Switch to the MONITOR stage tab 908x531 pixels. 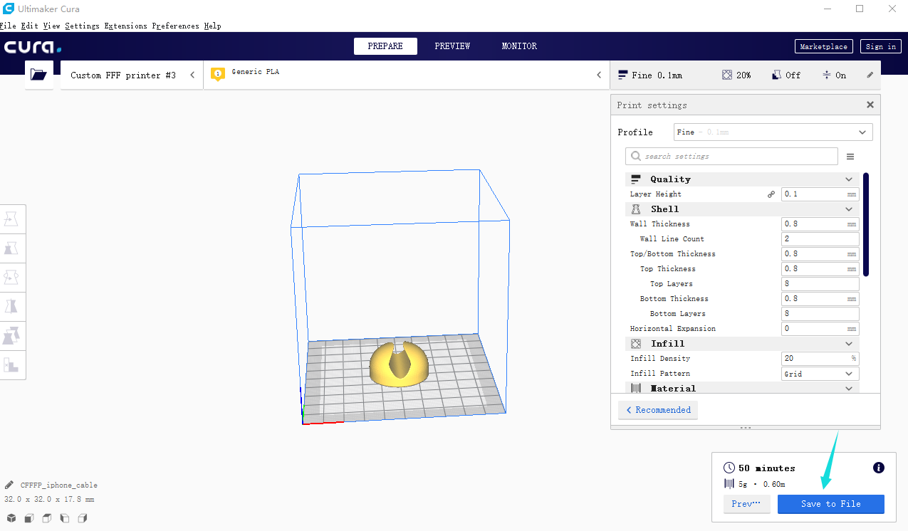click(x=519, y=46)
